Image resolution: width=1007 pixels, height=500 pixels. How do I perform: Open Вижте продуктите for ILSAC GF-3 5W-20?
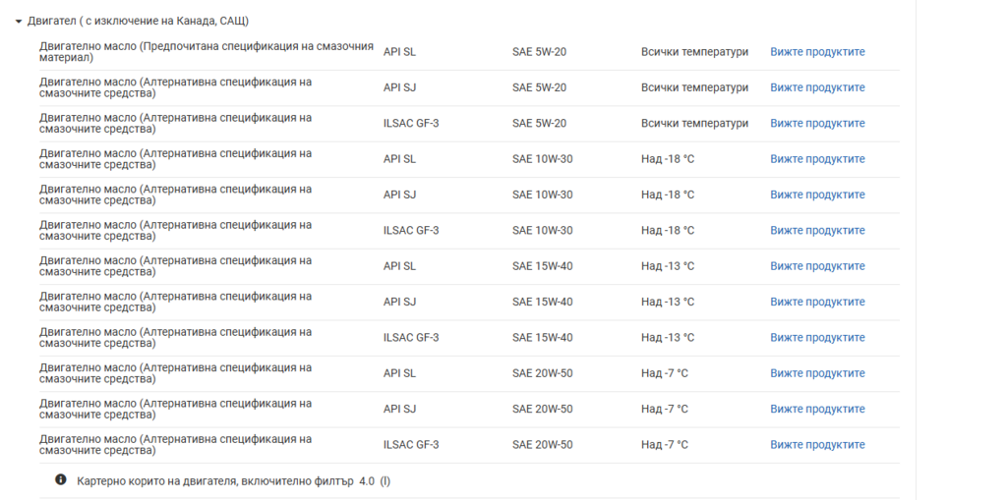coord(817,123)
